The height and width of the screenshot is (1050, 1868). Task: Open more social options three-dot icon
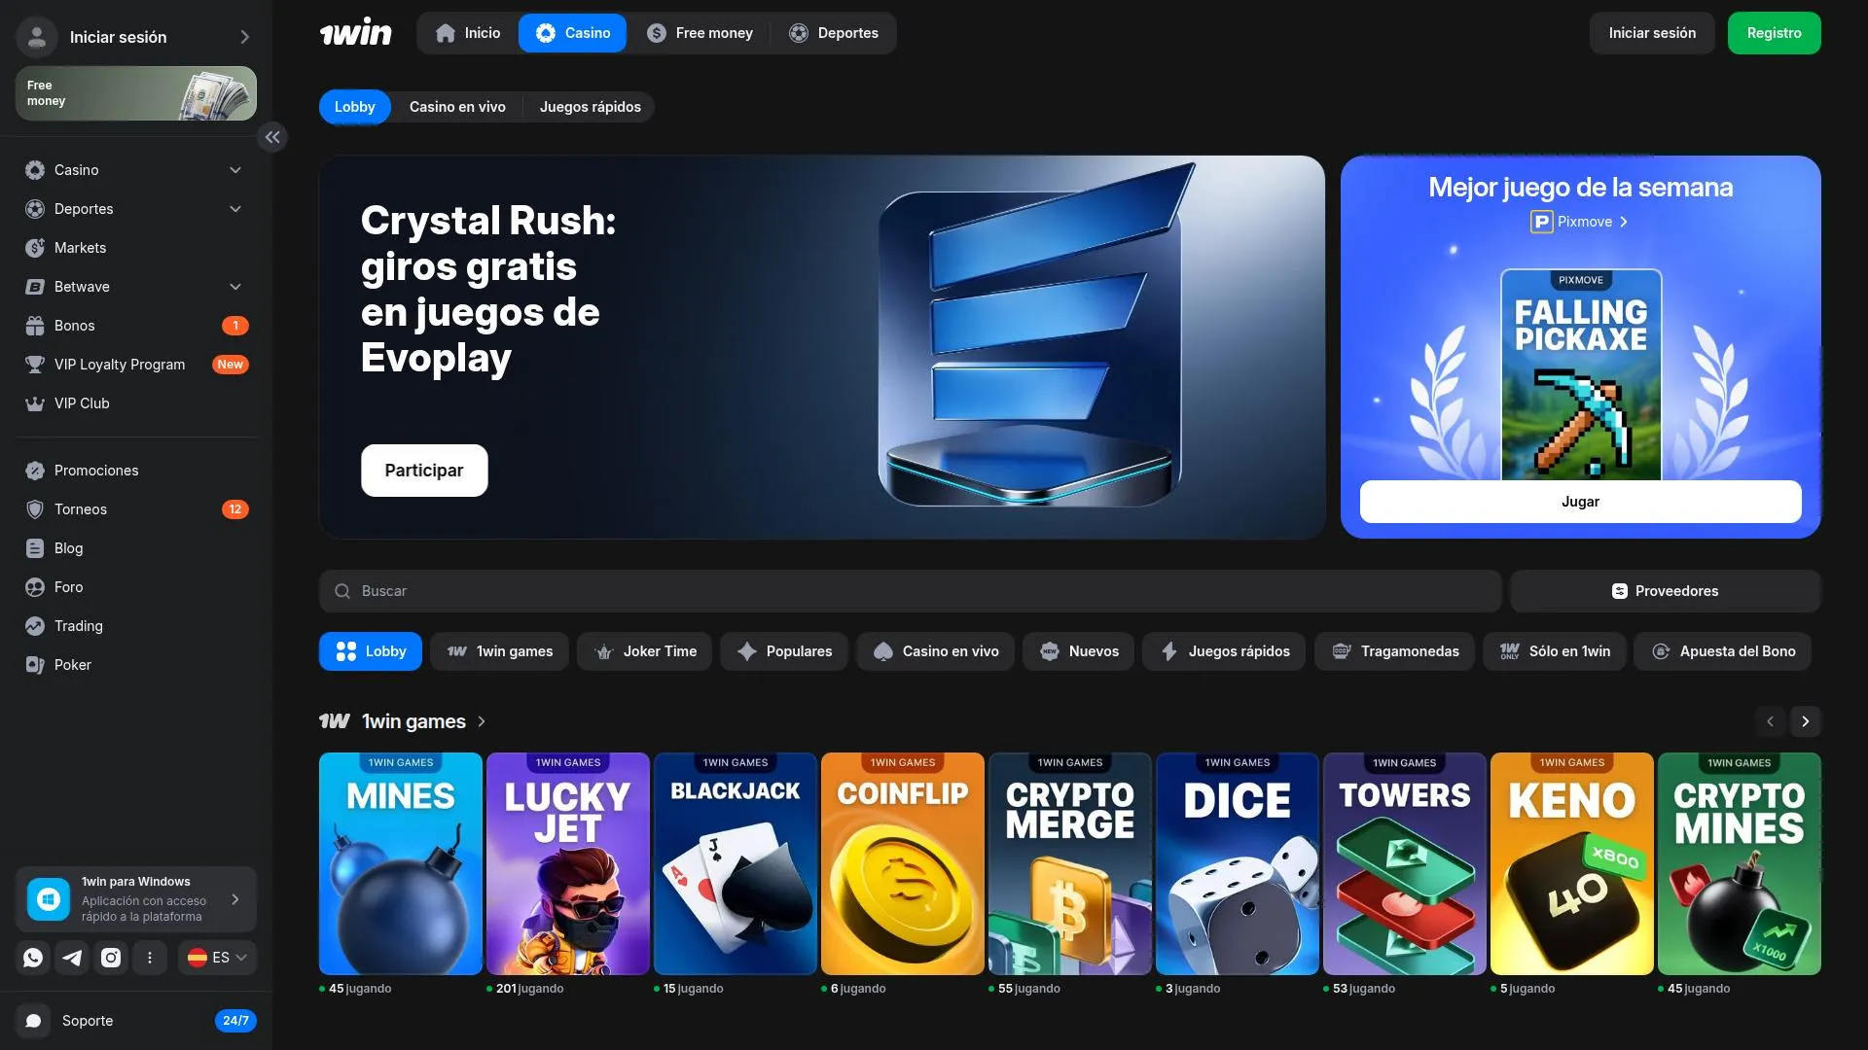coord(150,958)
